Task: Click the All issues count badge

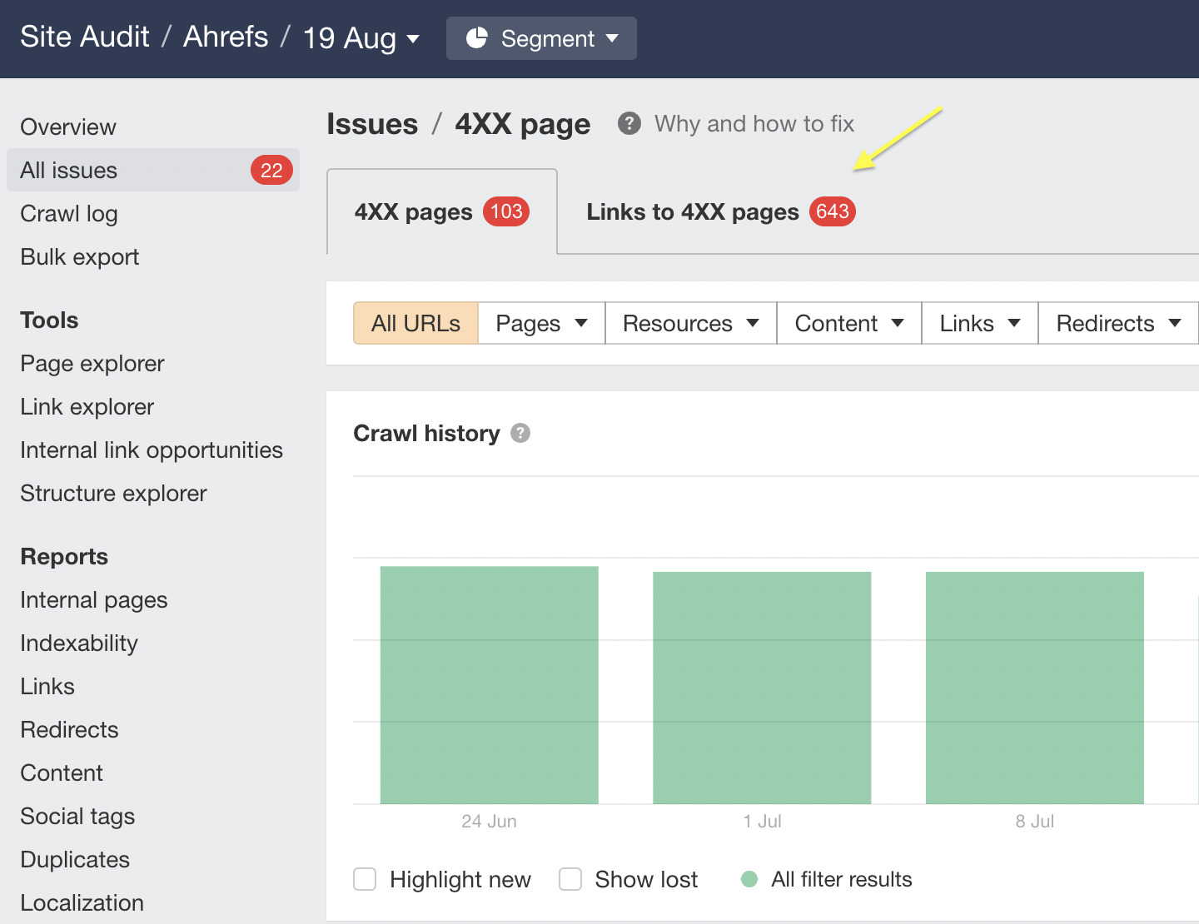Action: (270, 170)
